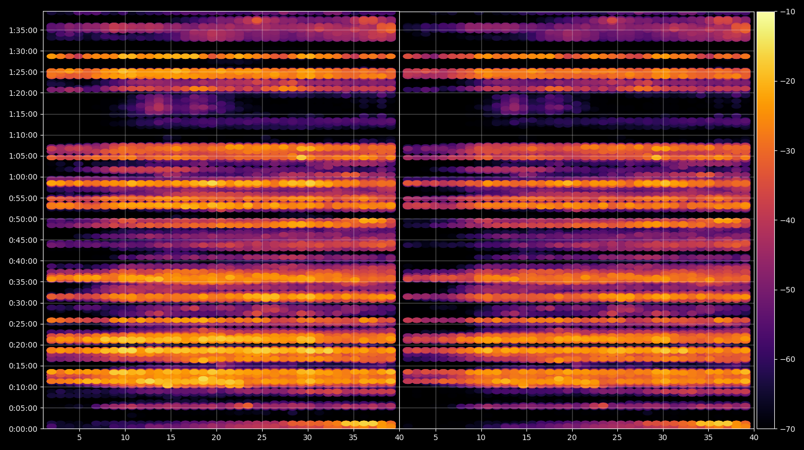This screenshot has width=804, height=450.
Task: Click the 0:20:00 time axis label
Action: click(23, 345)
